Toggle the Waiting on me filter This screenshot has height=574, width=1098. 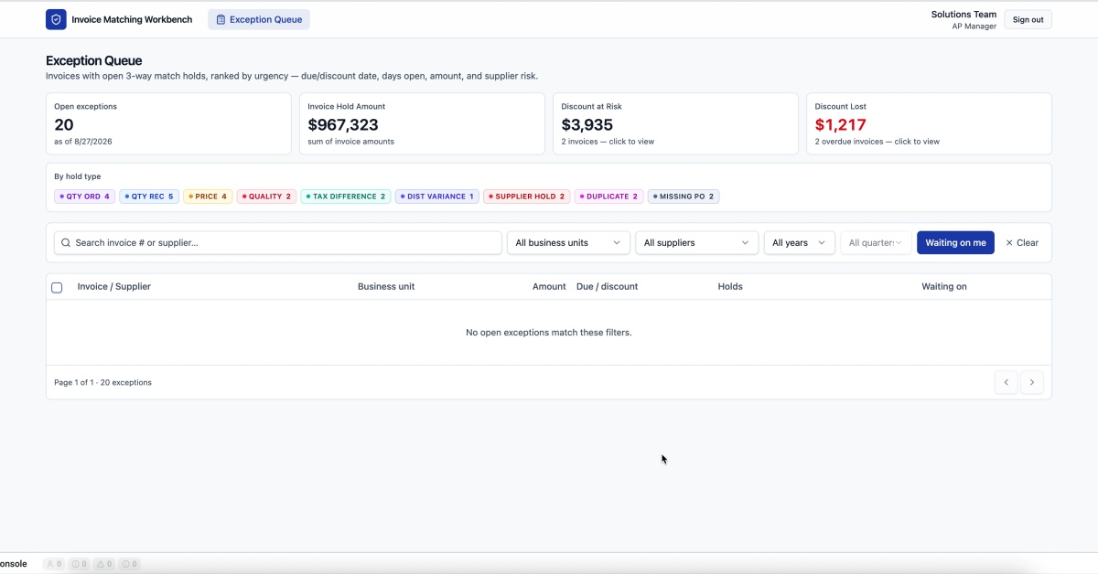click(955, 242)
